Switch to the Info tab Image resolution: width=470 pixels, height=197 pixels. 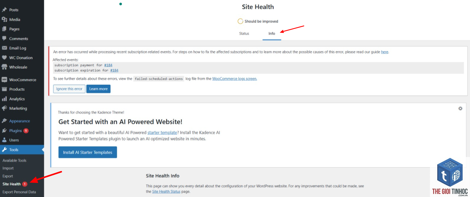[x=272, y=33]
